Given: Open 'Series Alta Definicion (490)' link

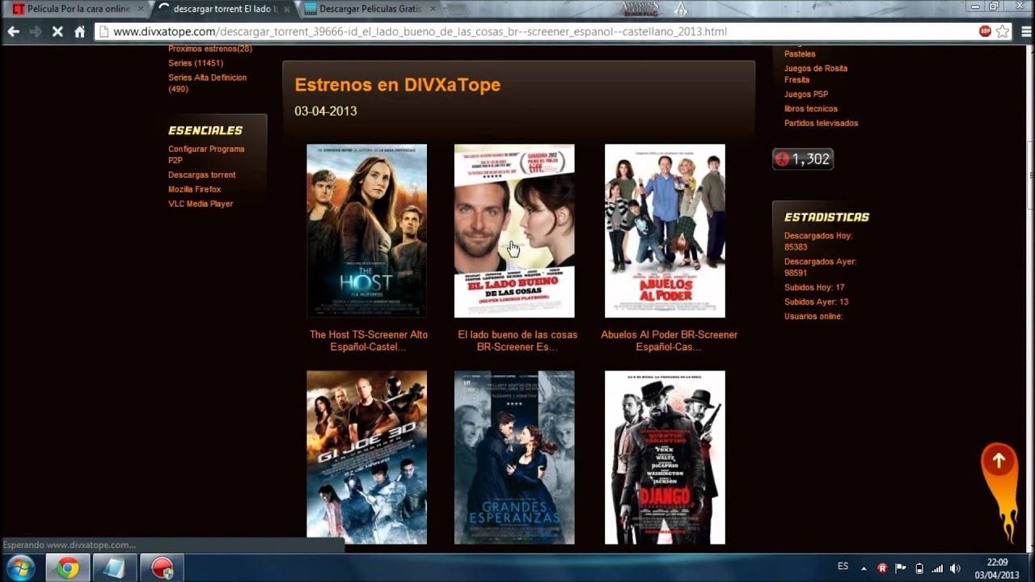Looking at the screenshot, I should pos(208,83).
